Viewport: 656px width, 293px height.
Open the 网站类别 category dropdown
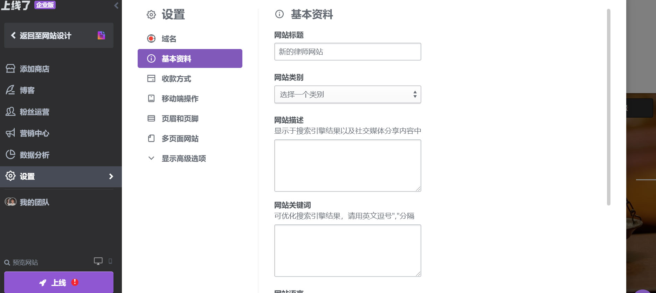click(347, 95)
